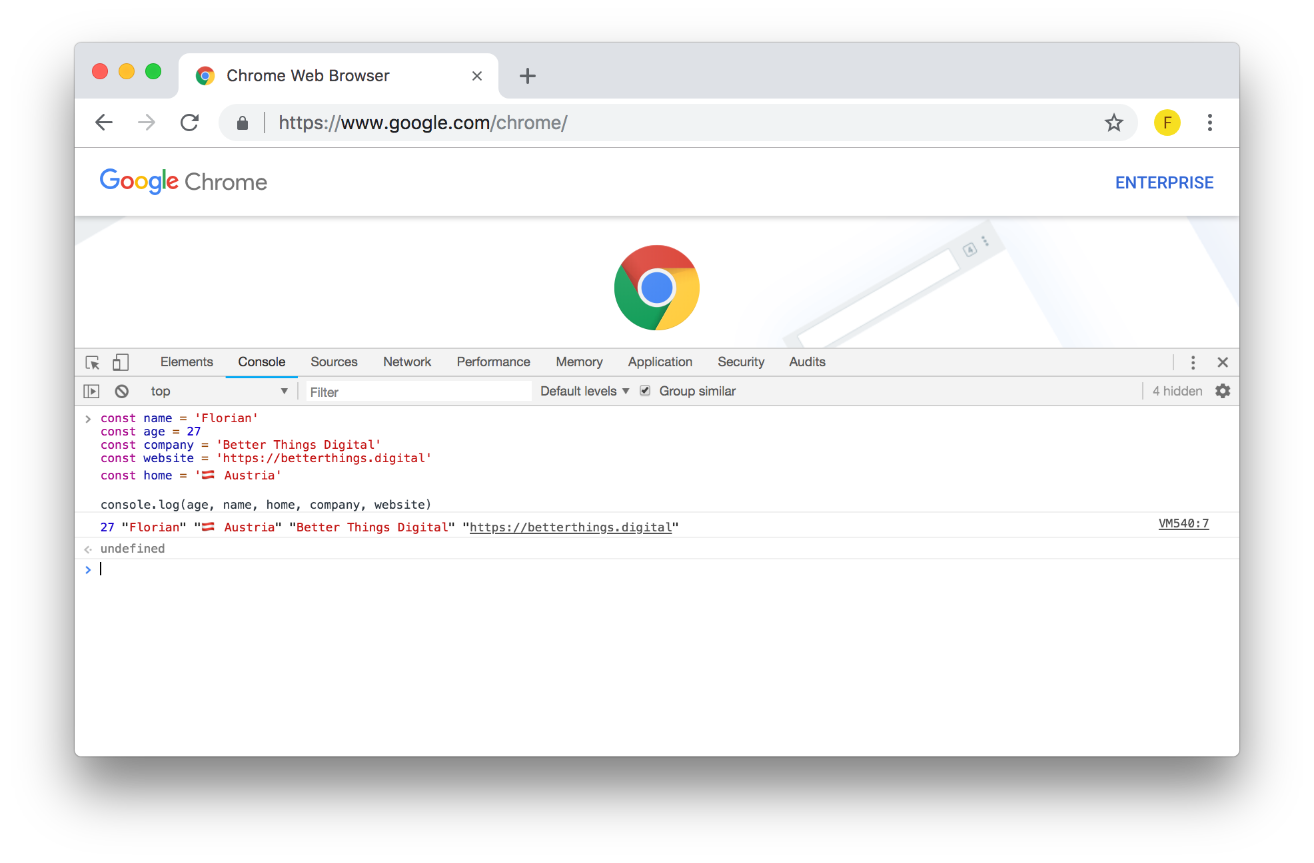
Task: Switch to the Elements tab
Action: (187, 362)
